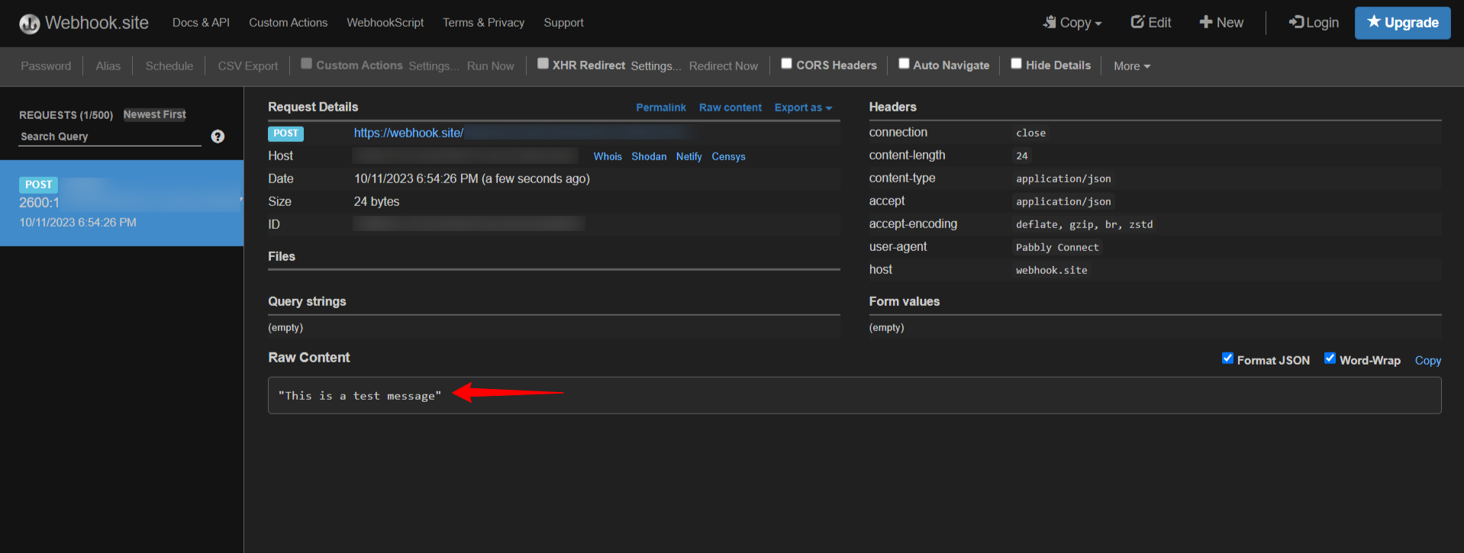The height and width of the screenshot is (553, 1464).
Task: Open Netify lookup for host
Action: tap(688, 156)
